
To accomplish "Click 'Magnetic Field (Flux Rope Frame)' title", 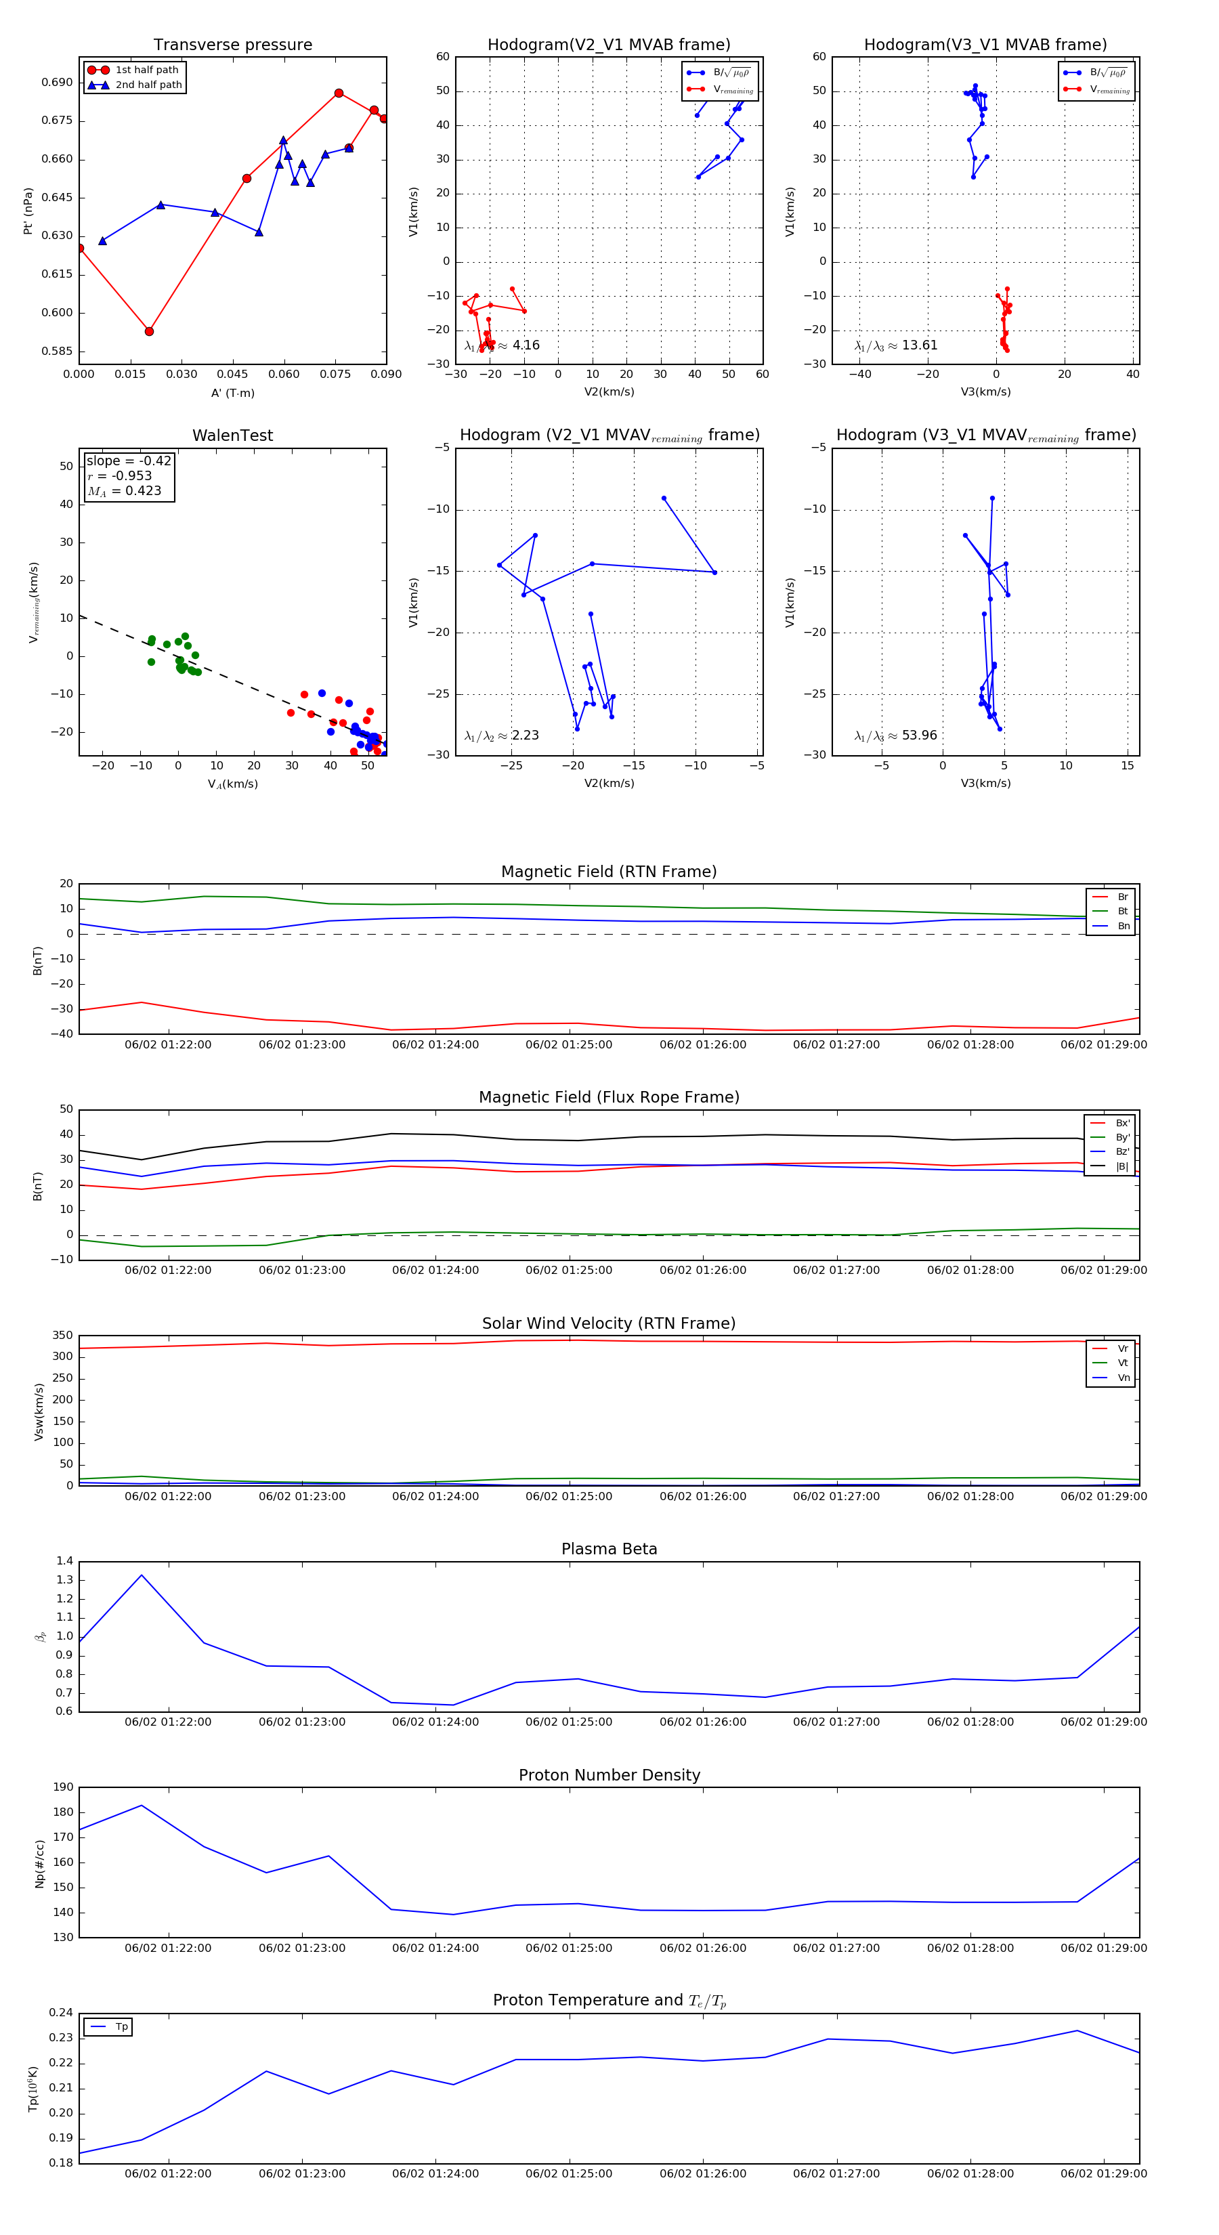I will (609, 1098).
